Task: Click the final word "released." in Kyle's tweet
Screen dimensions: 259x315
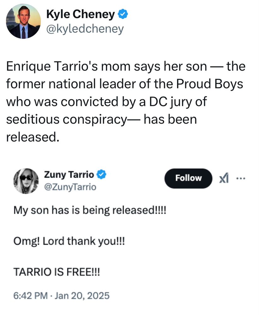Action: (x=32, y=137)
